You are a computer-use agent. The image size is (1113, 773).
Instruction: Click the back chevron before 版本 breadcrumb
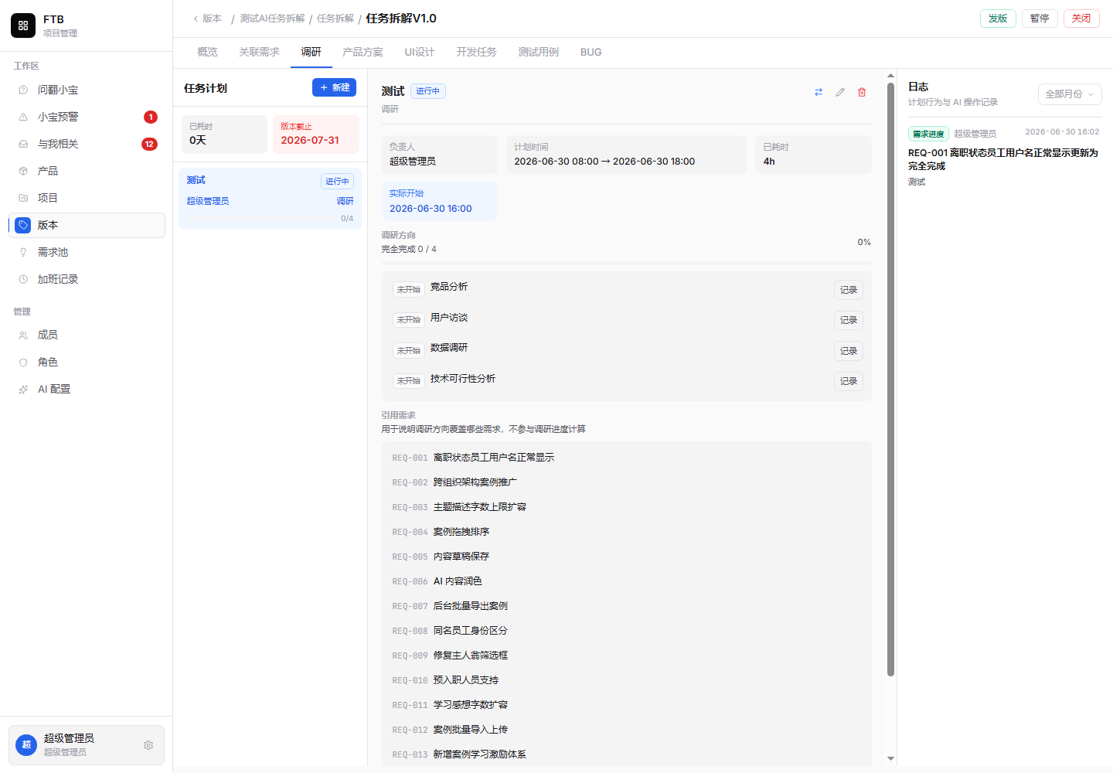pyautogui.click(x=196, y=19)
